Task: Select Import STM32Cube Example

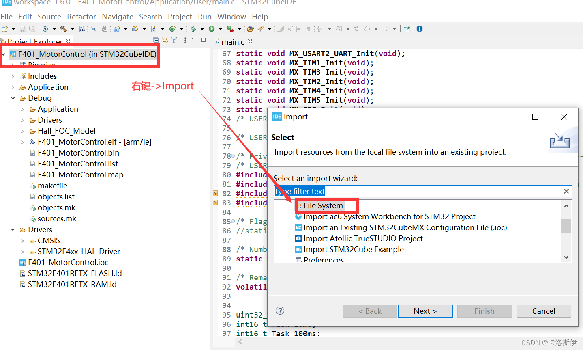Action: pyautogui.click(x=349, y=250)
